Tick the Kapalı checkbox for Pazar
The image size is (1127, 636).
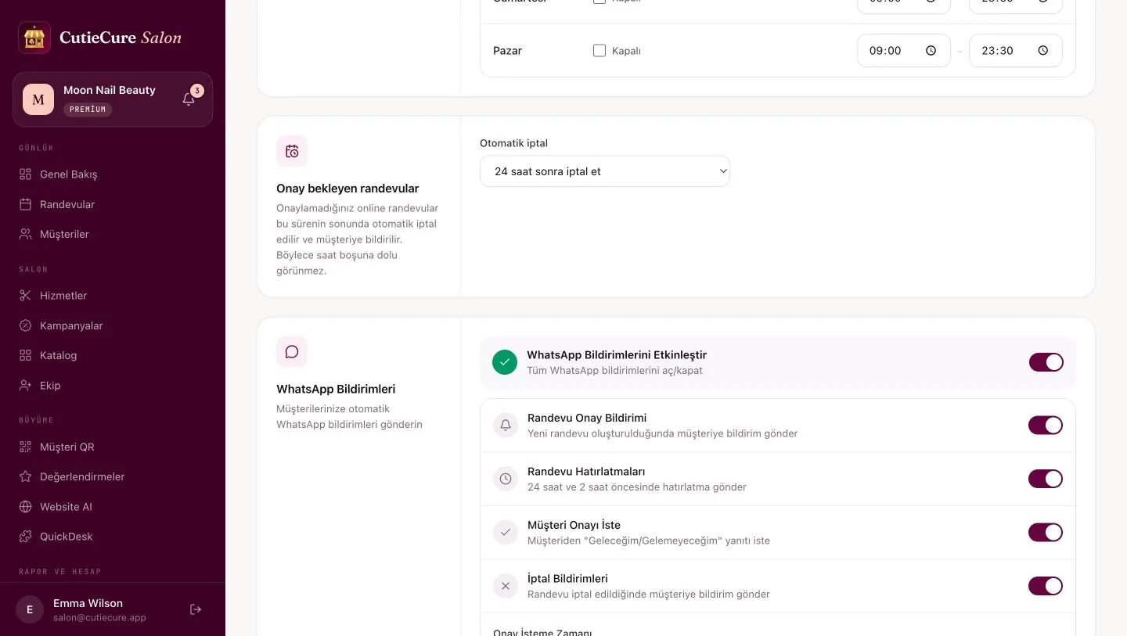coord(600,51)
